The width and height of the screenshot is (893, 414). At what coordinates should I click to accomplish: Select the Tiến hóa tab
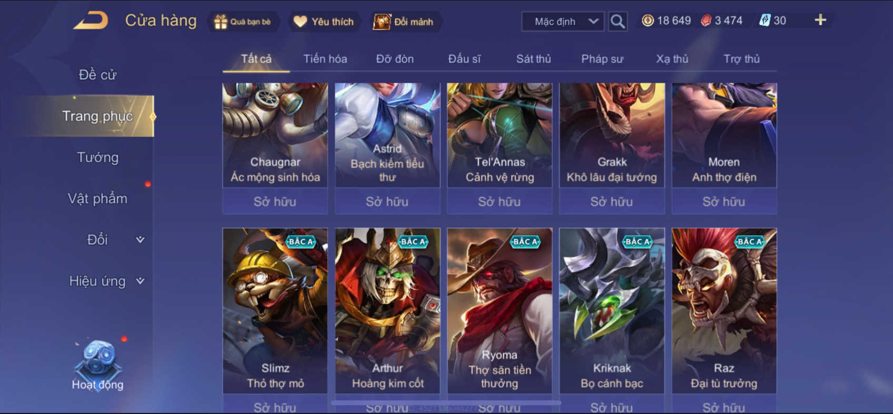tap(325, 59)
